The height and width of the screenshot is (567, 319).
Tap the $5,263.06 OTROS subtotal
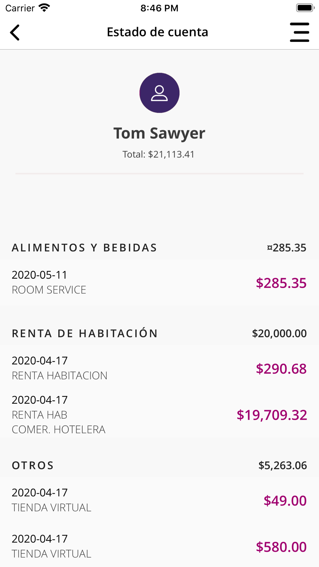click(282, 466)
